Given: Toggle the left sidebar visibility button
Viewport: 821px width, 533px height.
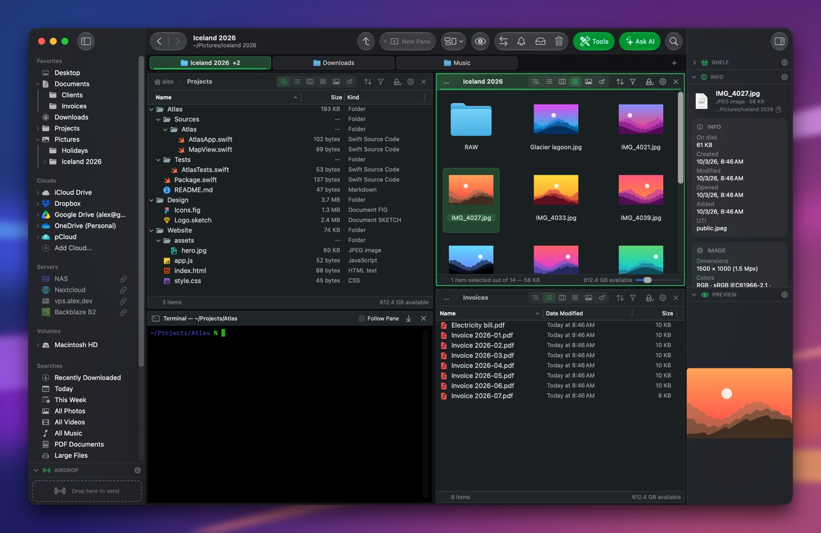Looking at the screenshot, I should point(86,42).
